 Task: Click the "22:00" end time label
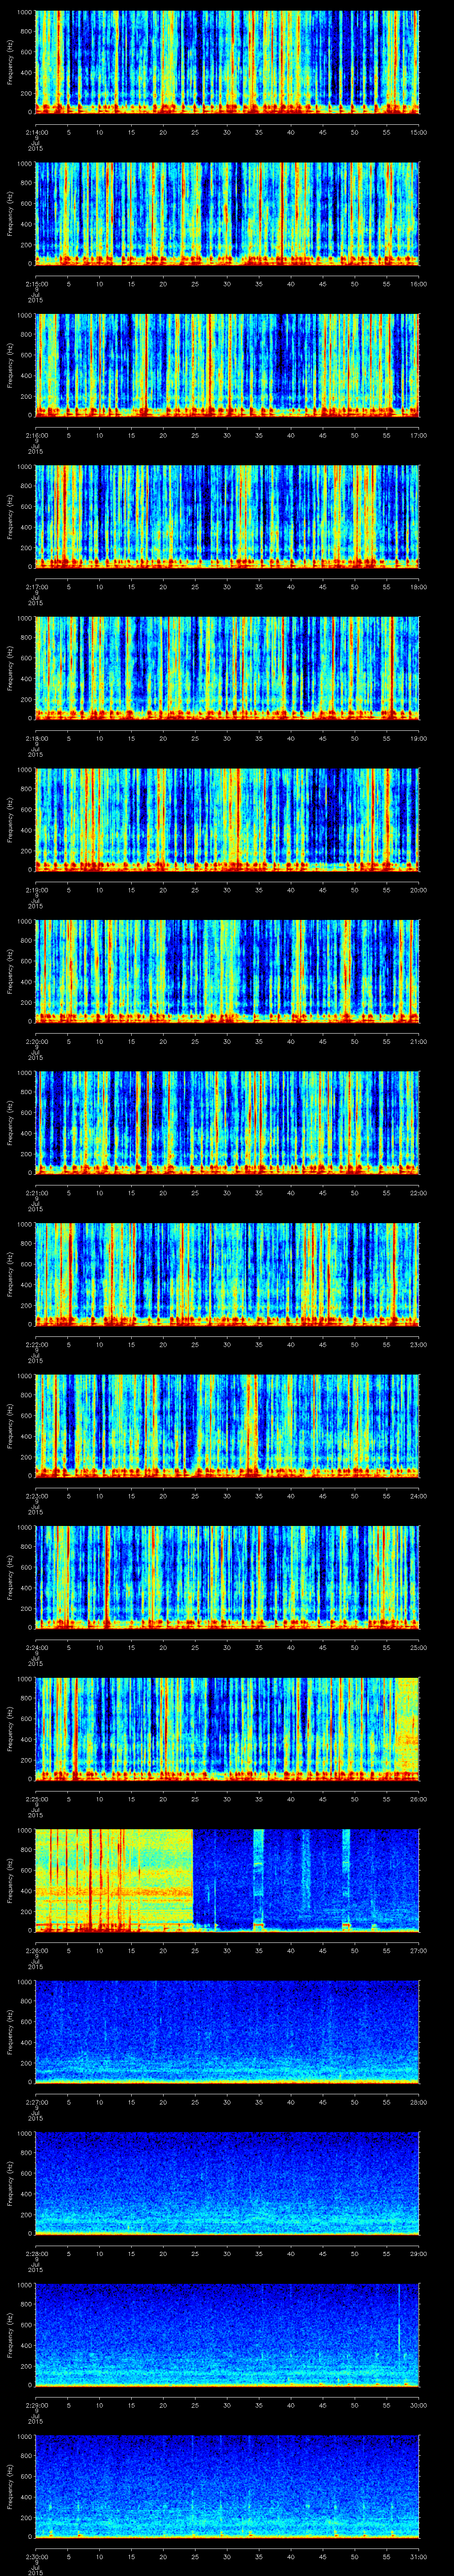pos(418,1192)
